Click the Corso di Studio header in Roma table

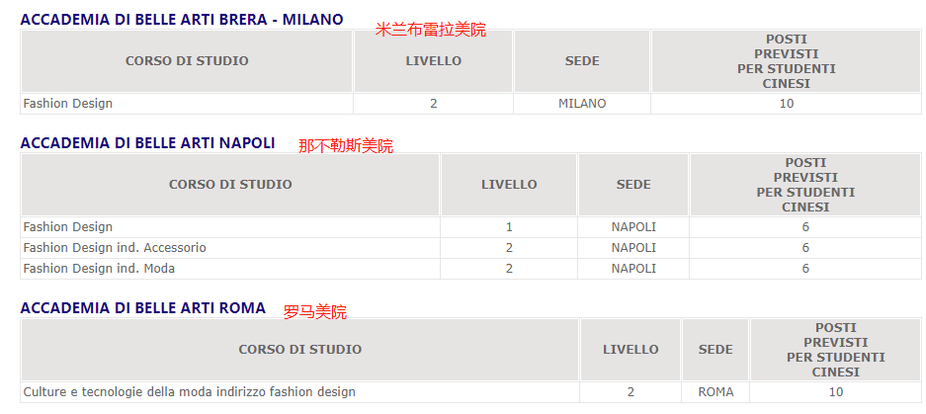[x=299, y=350]
